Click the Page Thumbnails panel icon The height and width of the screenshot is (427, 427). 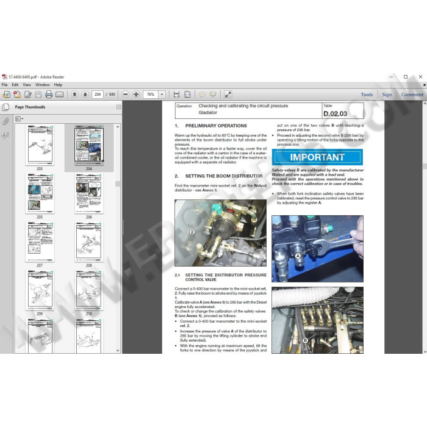coord(5,107)
